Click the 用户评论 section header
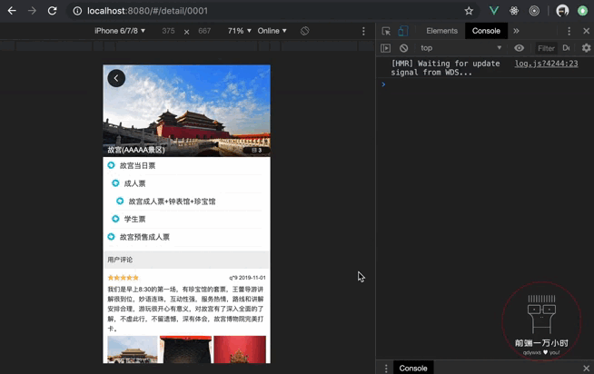This screenshot has width=594, height=374. click(186, 260)
